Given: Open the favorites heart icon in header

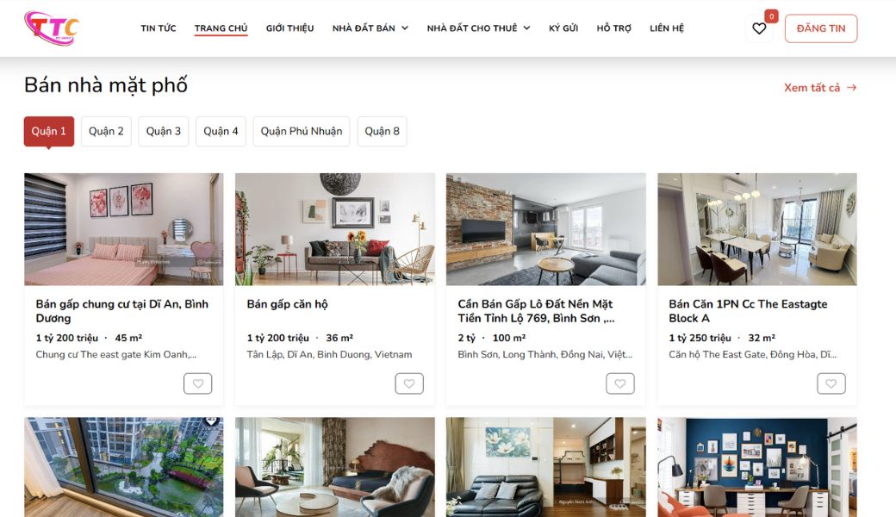Looking at the screenshot, I should tap(759, 28).
